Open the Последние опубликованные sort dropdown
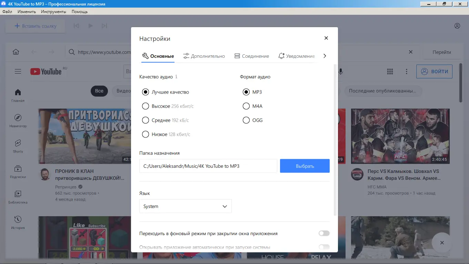This screenshot has width=469, height=264. click(383, 91)
